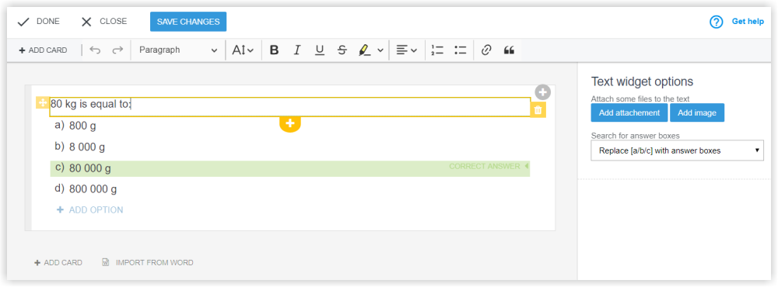Toggle strikethrough formatting

point(342,50)
